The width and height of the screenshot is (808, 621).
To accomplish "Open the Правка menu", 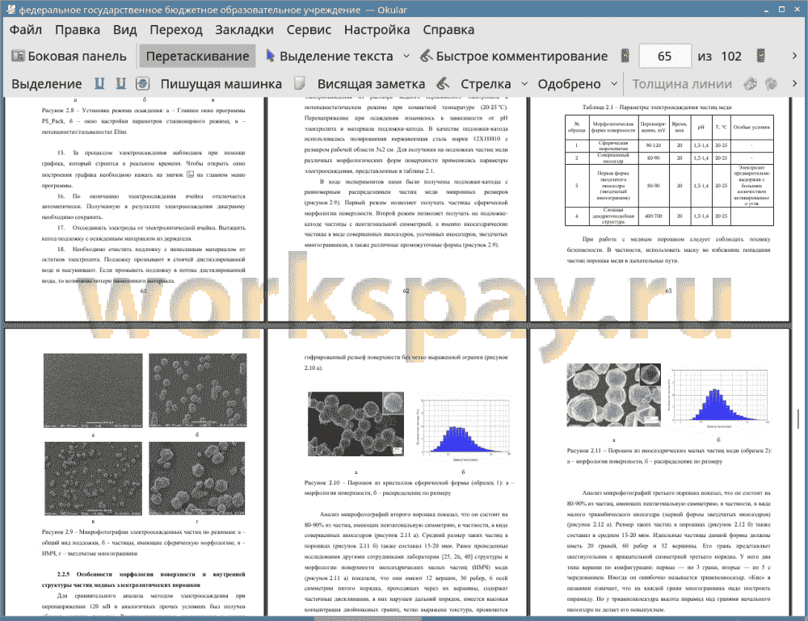I will coord(78,30).
